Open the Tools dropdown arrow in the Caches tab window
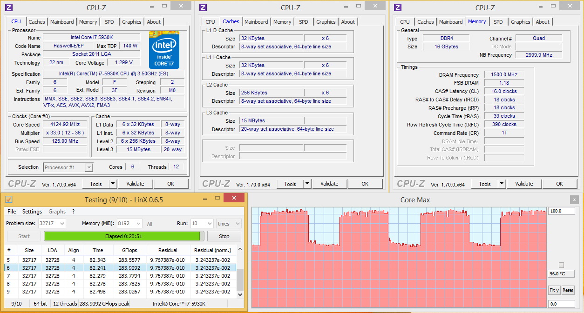Image resolution: width=584 pixels, height=313 pixels. (x=307, y=184)
